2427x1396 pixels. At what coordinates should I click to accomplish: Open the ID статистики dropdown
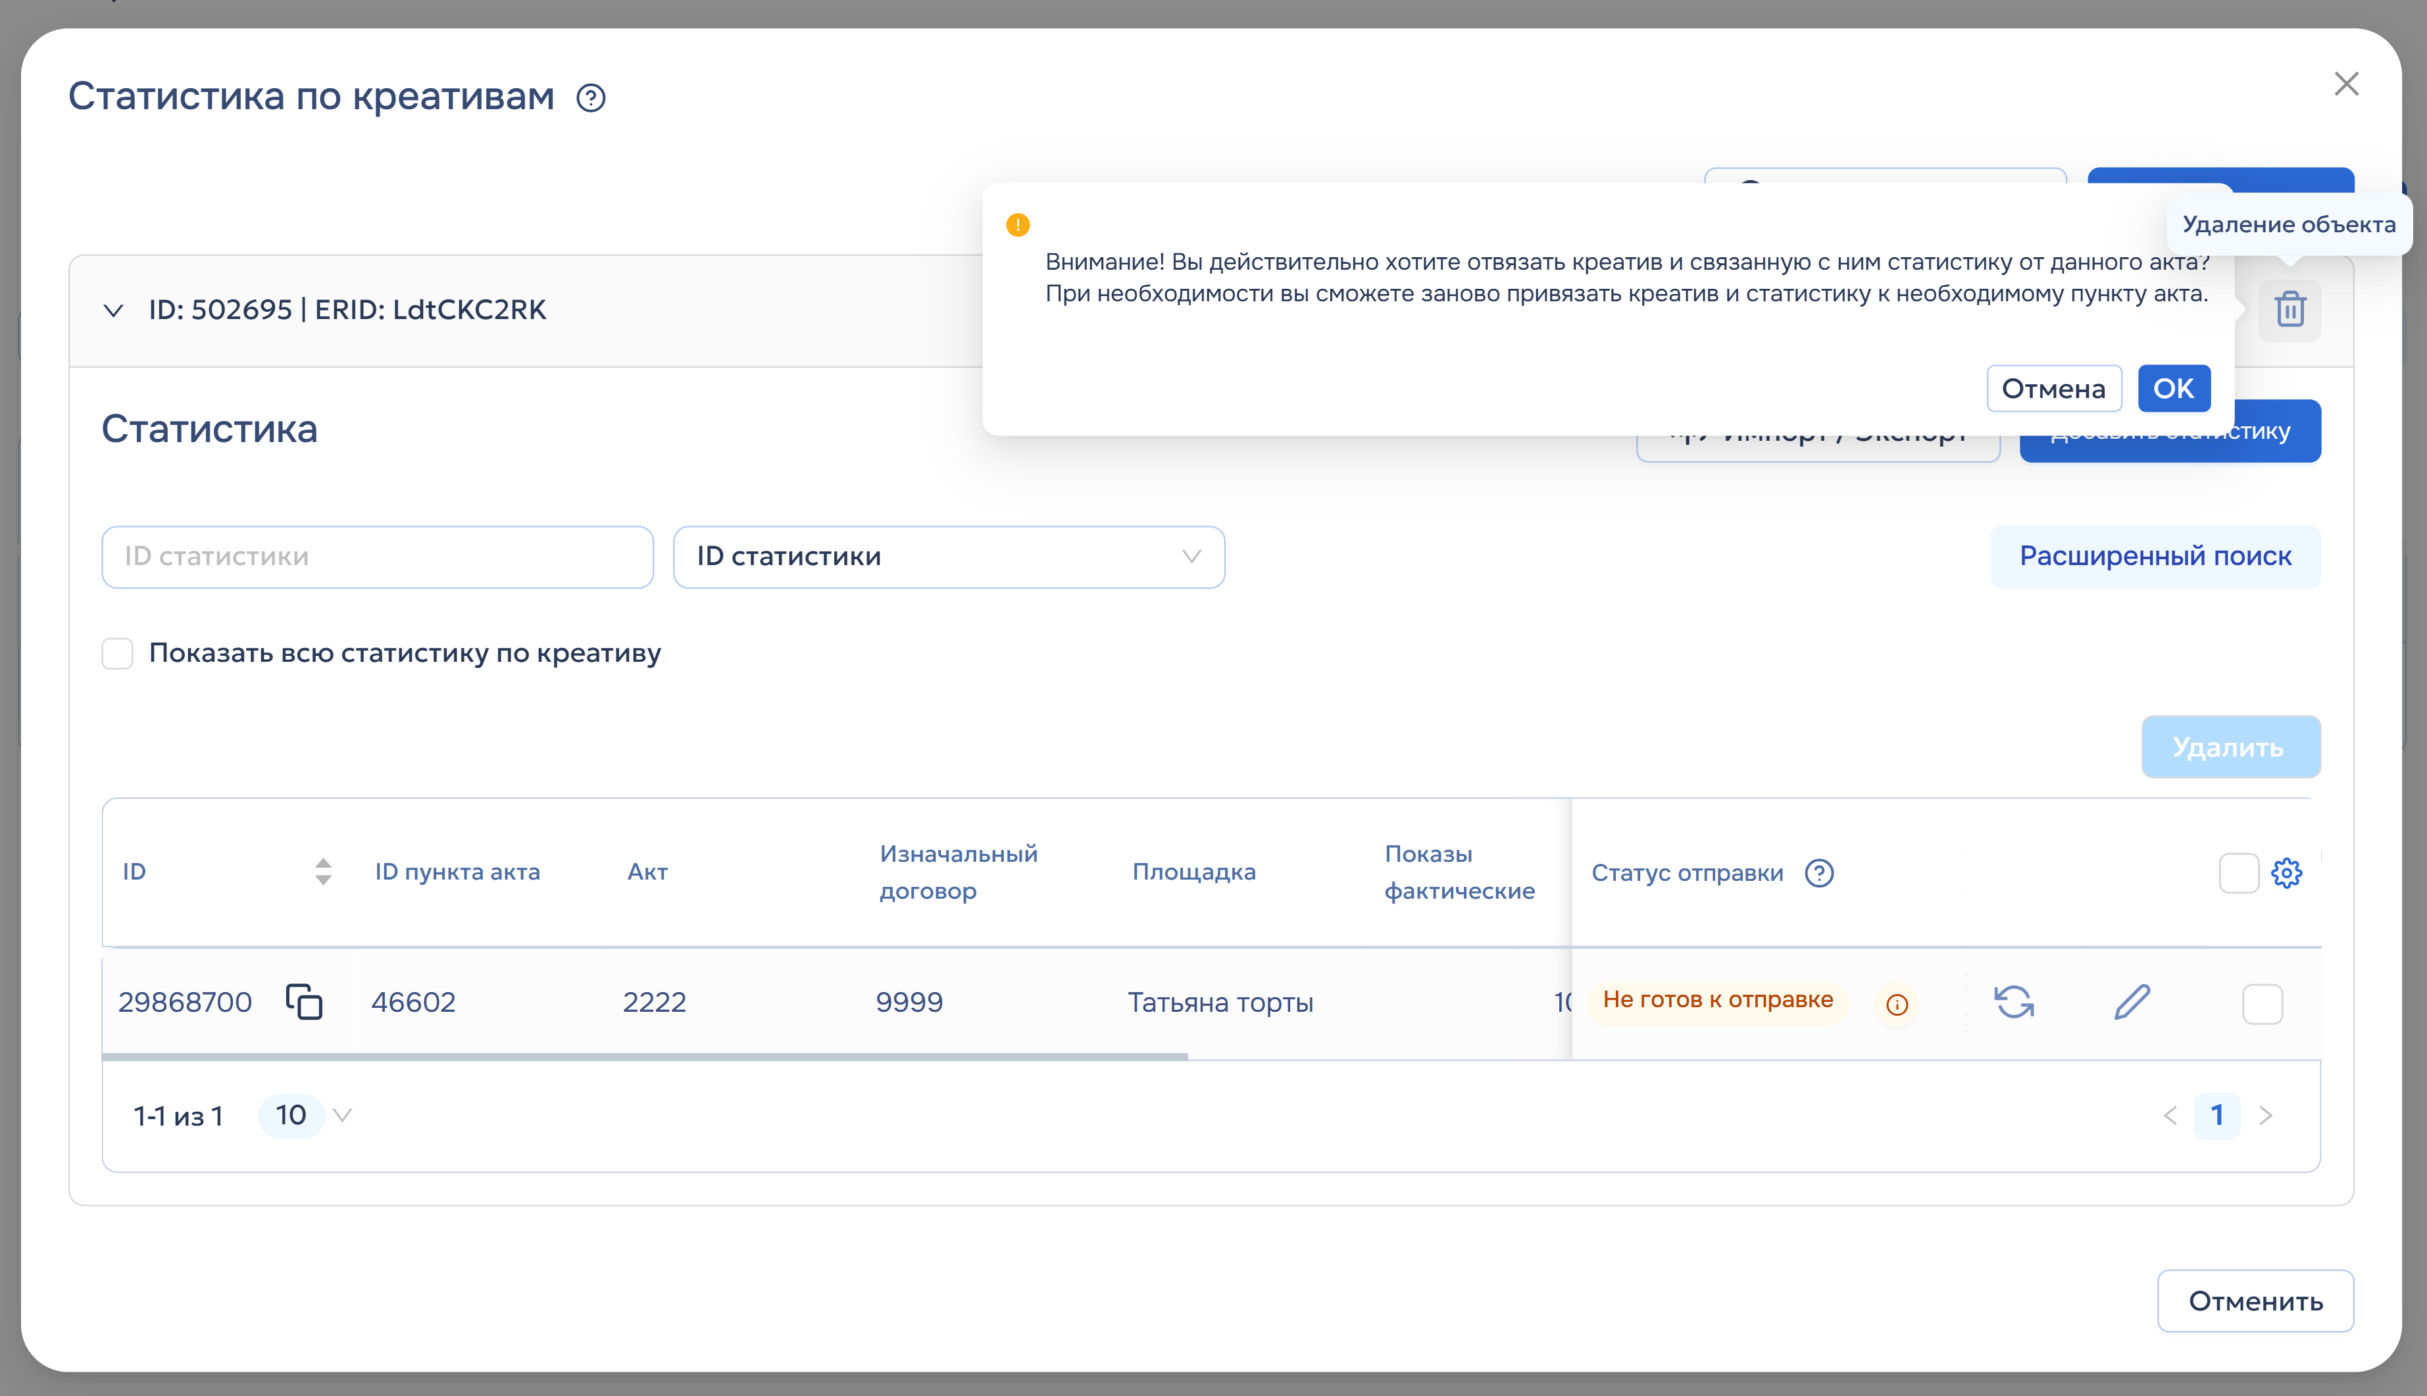[949, 557]
